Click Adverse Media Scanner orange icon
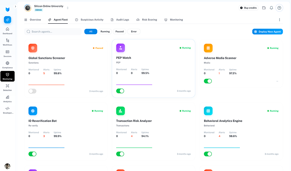Viewport: 291px width, 171px height. (208, 48)
